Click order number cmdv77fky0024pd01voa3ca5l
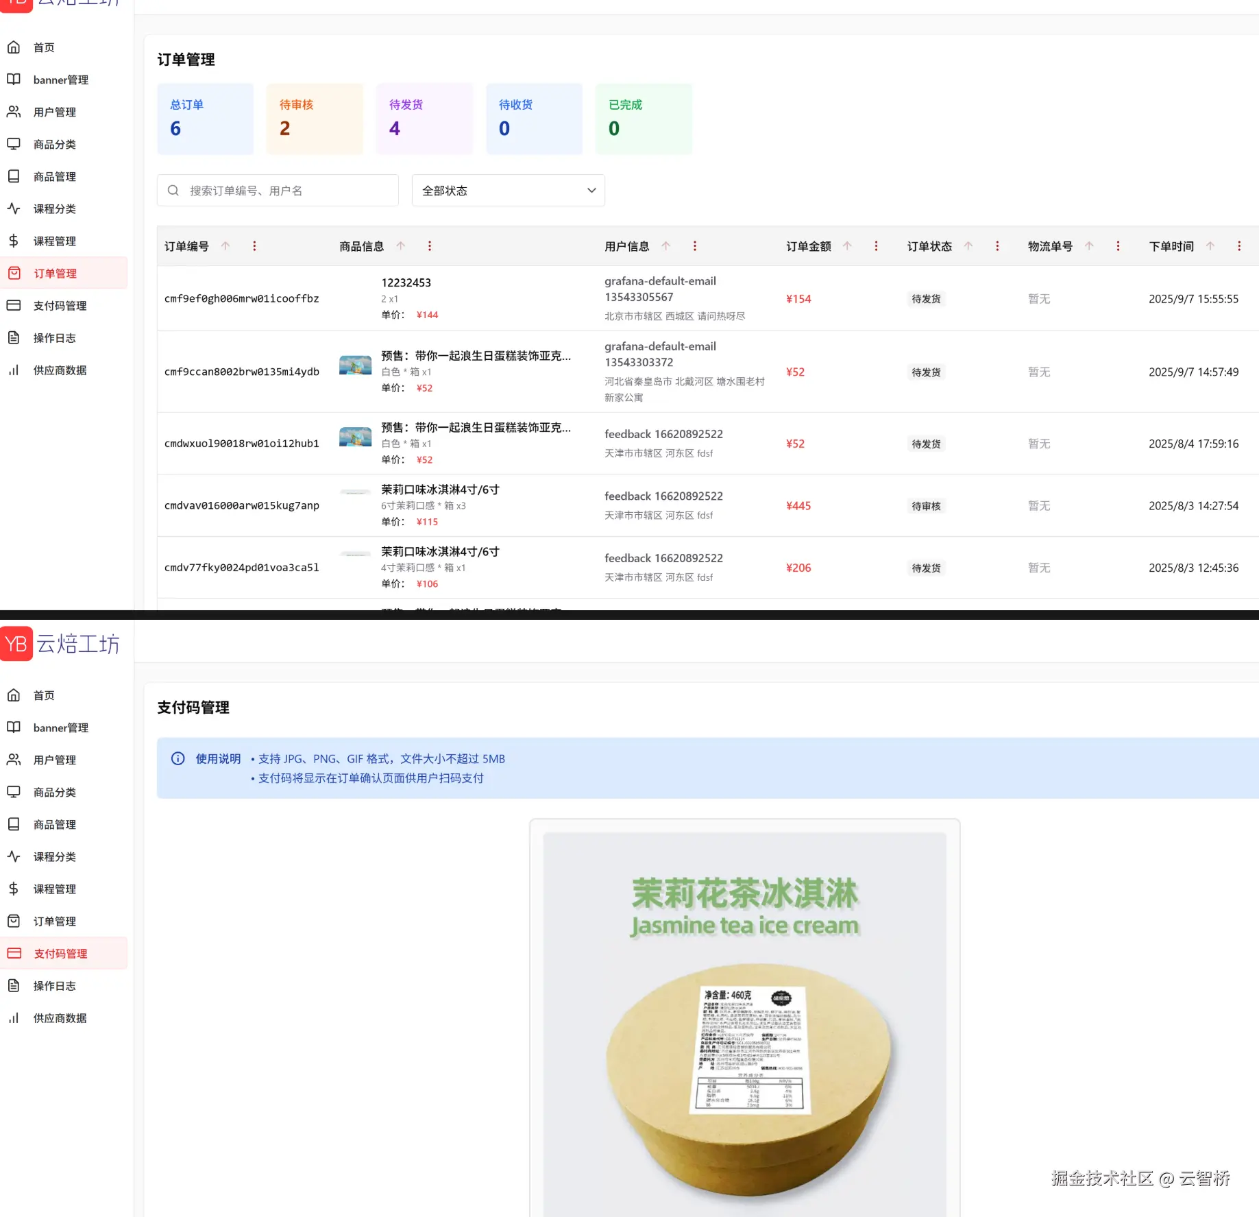The width and height of the screenshot is (1259, 1217). [x=242, y=568]
